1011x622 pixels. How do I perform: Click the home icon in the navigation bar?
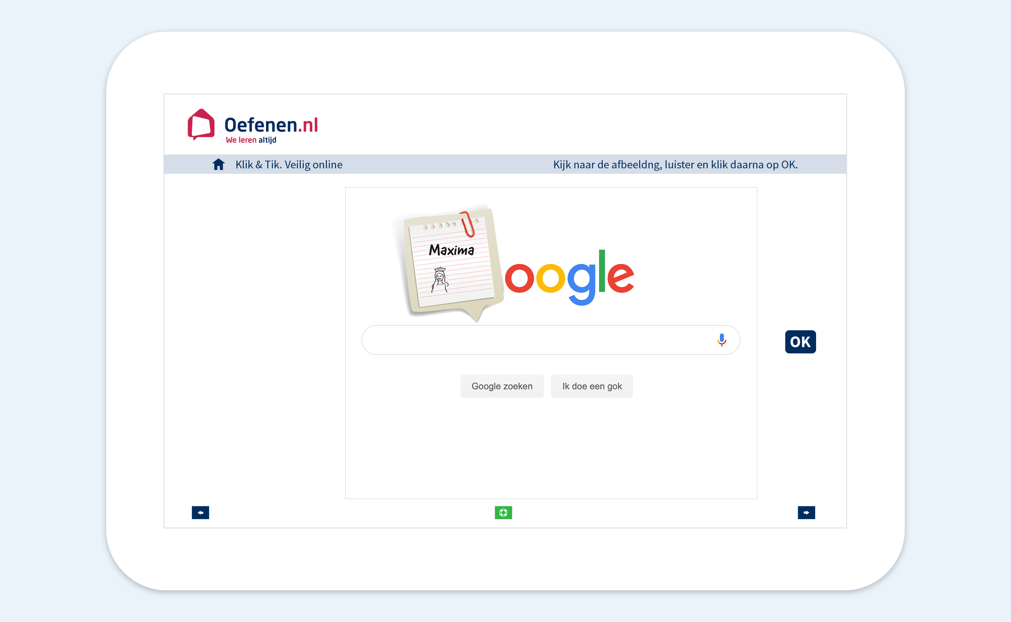coord(218,164)
